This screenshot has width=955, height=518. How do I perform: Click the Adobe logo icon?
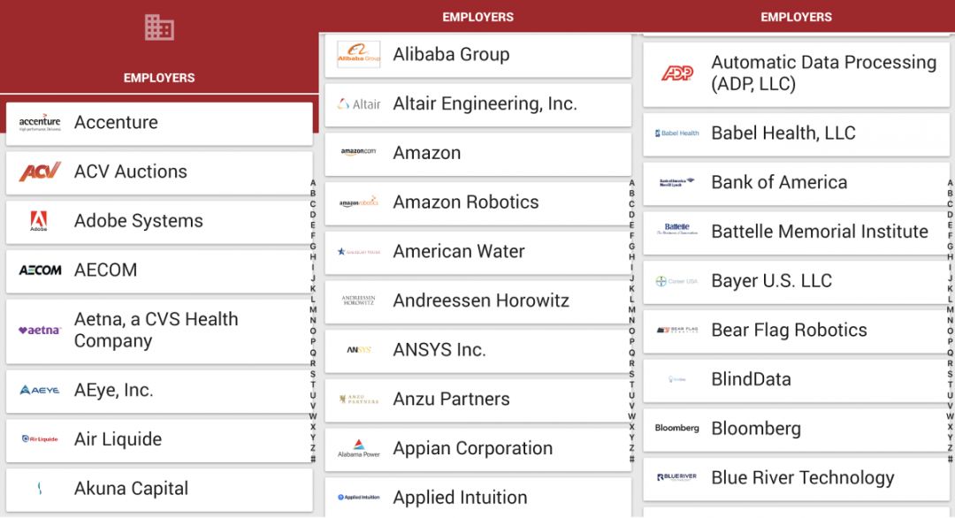click(x=39, y=221)
